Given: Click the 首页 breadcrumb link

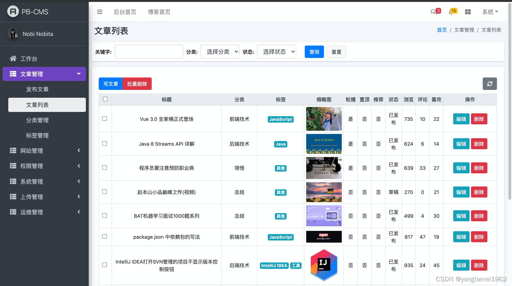Looking at the screenshot, I should click(442, 30).
